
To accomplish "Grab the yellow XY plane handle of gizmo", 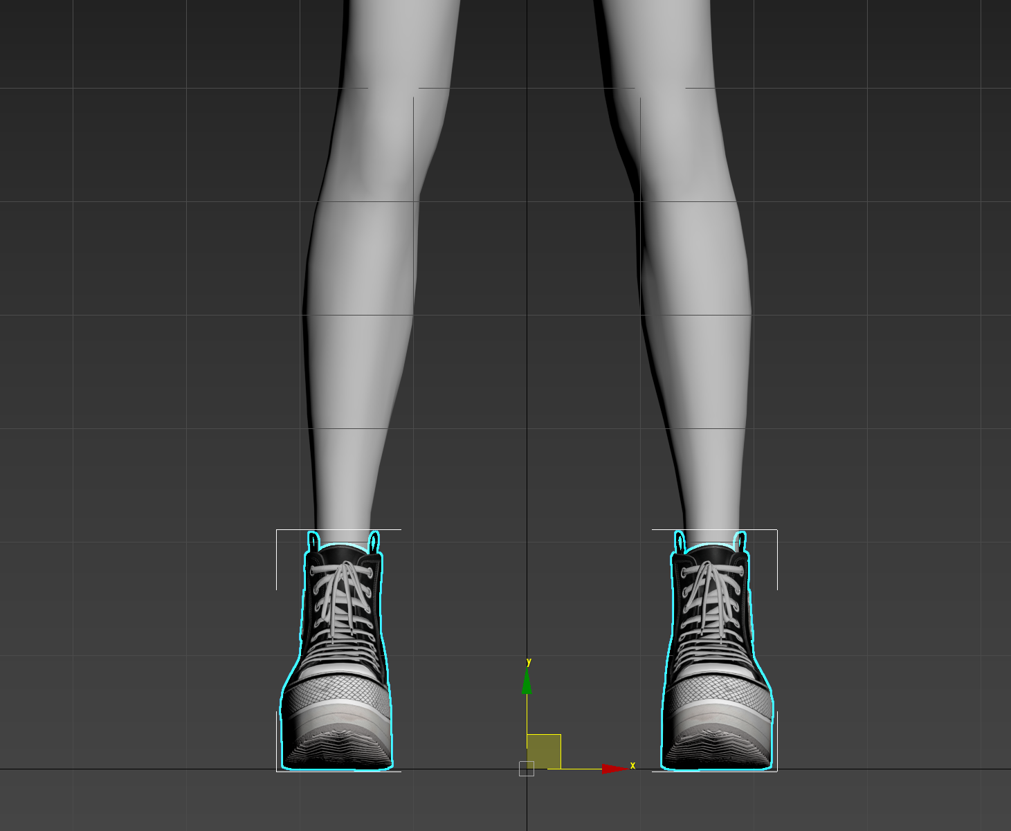I will click(x=544, y=751).
